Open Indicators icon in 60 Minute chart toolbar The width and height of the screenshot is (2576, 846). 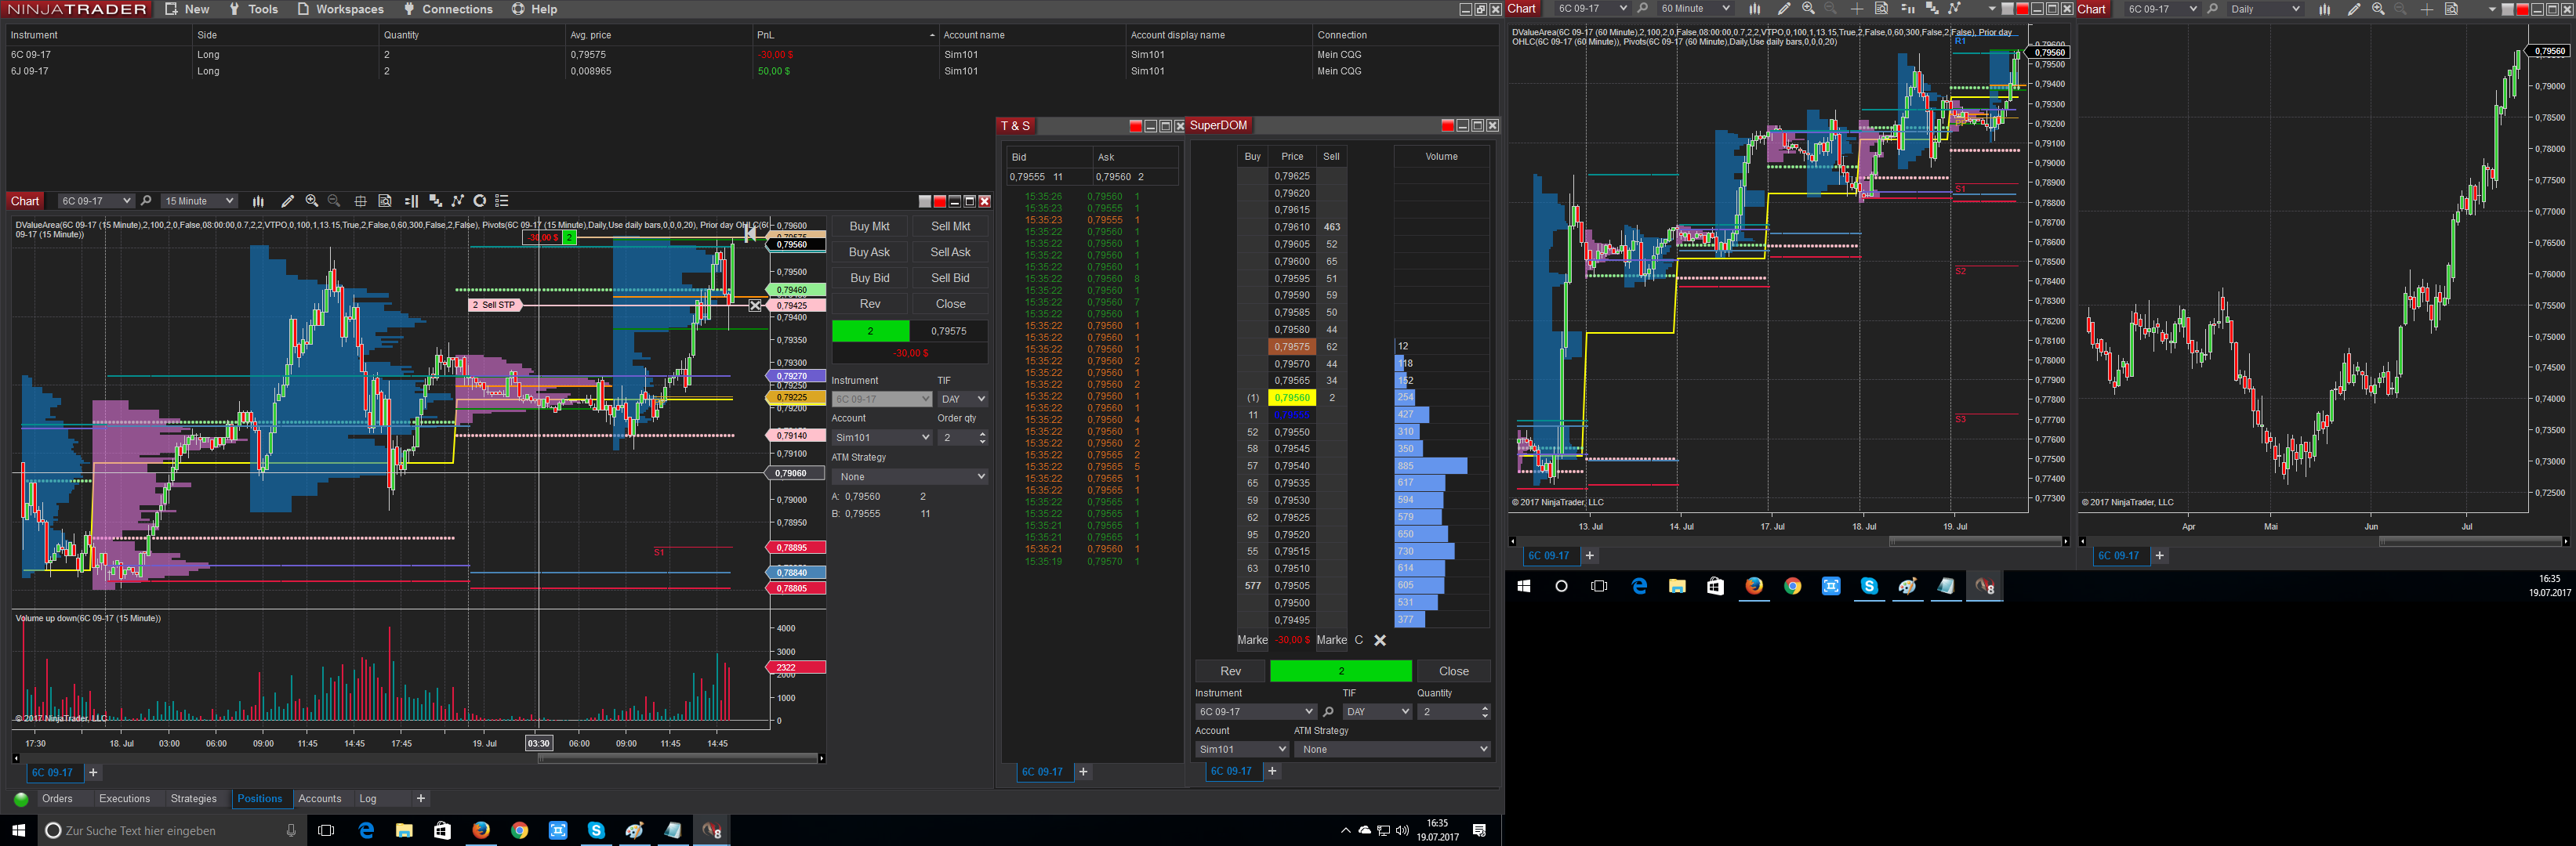pyautogui.click(x=1954, y=9)
